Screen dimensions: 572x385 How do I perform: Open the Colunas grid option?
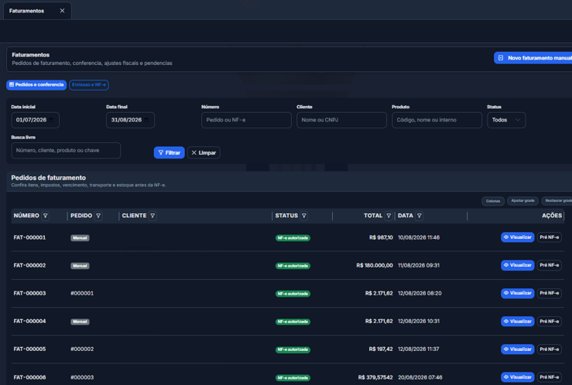click(x=493, y=201)
